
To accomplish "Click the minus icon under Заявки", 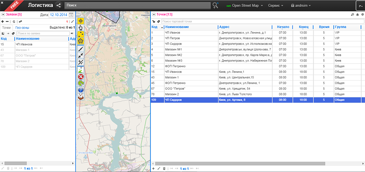I will (x=7, y=21).
